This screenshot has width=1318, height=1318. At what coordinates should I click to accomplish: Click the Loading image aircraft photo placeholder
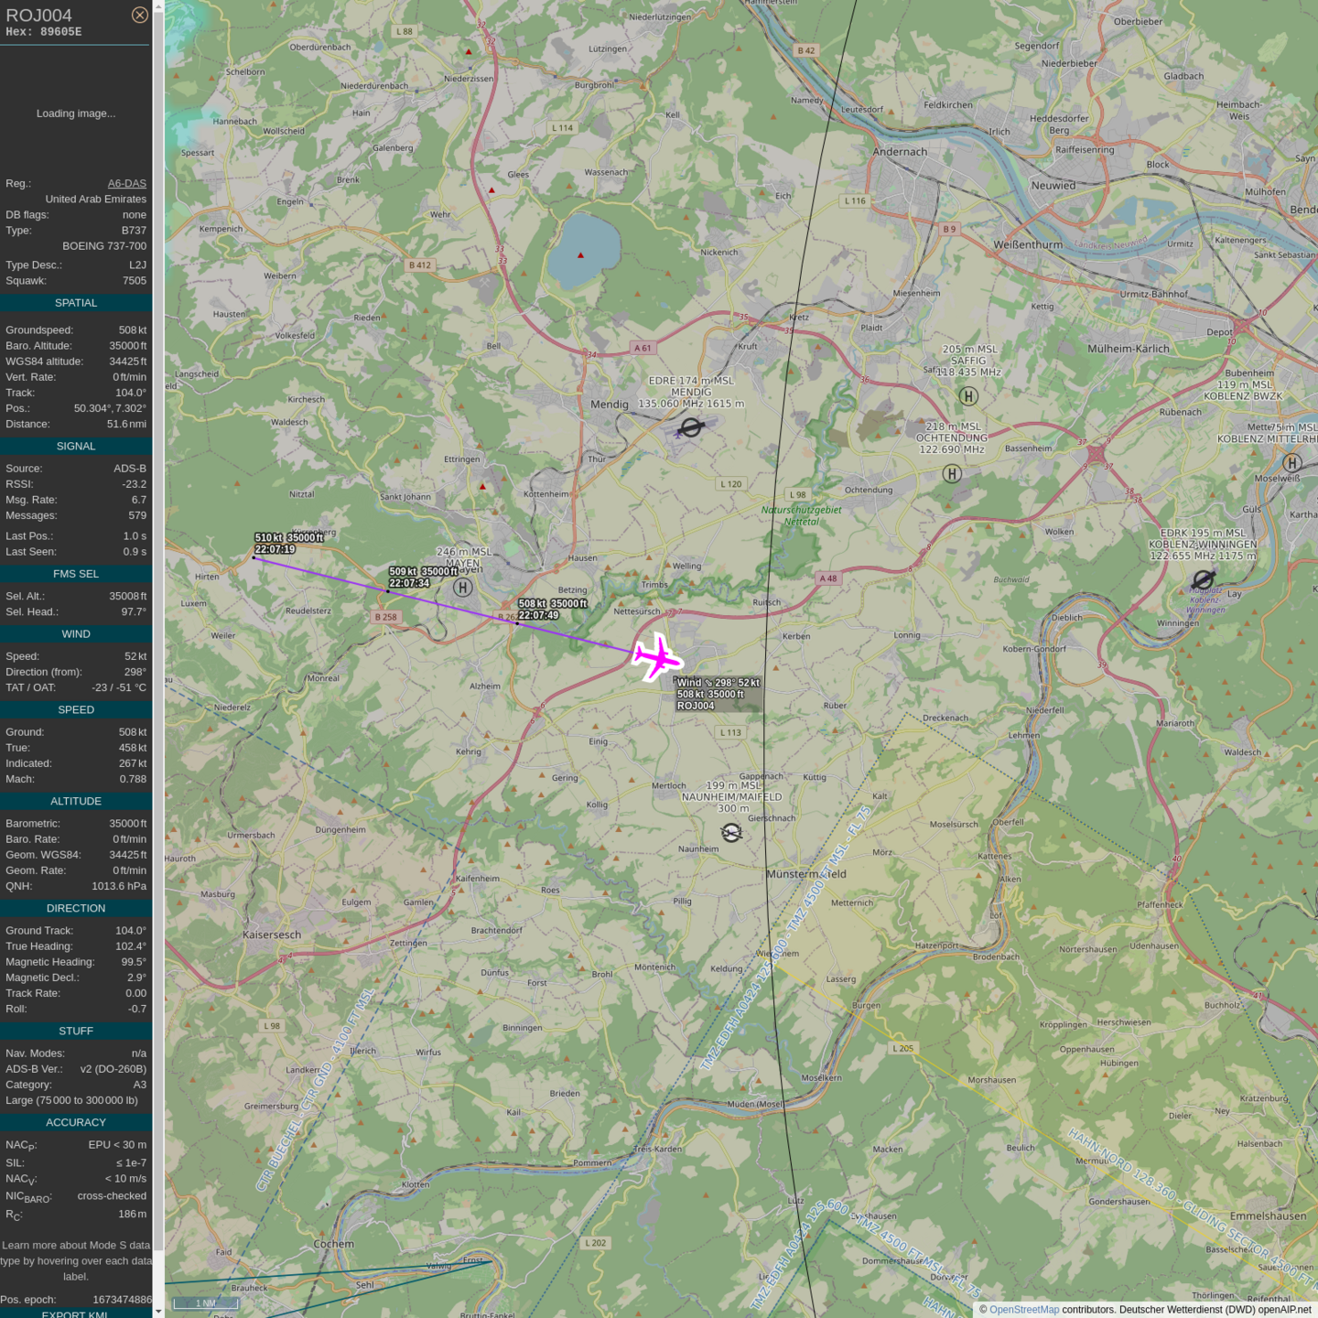coord(76,113)
